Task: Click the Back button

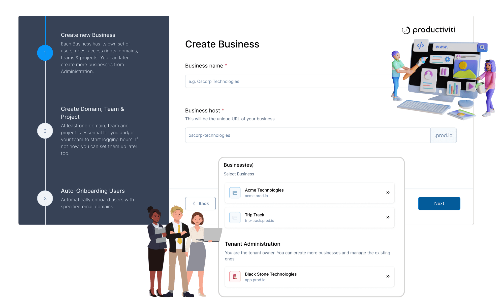Action: (200, 203)
